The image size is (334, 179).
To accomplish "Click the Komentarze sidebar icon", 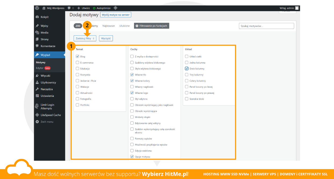I will click(37, 46).
